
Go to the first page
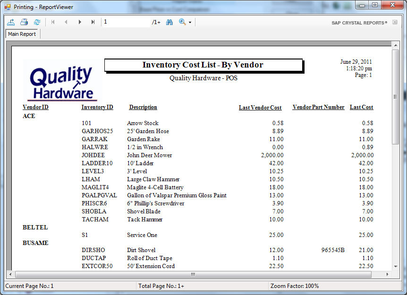click(53, 22)
